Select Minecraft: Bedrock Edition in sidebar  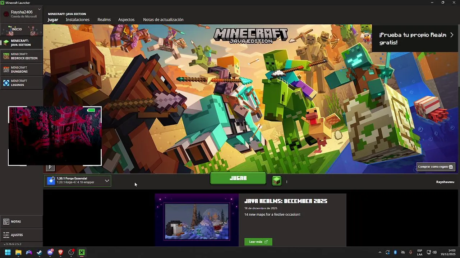coord(22,56)
